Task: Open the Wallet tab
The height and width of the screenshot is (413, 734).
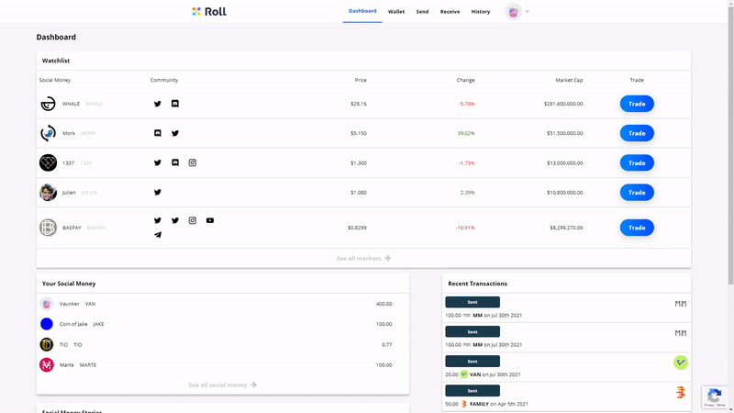Action: [396, 12]
